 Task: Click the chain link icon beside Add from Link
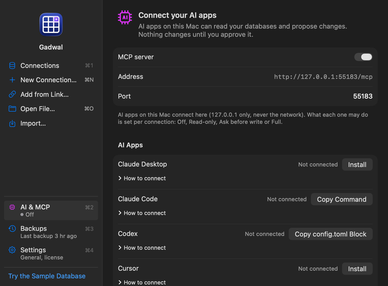pyautogui.click(x=12, y=94)
